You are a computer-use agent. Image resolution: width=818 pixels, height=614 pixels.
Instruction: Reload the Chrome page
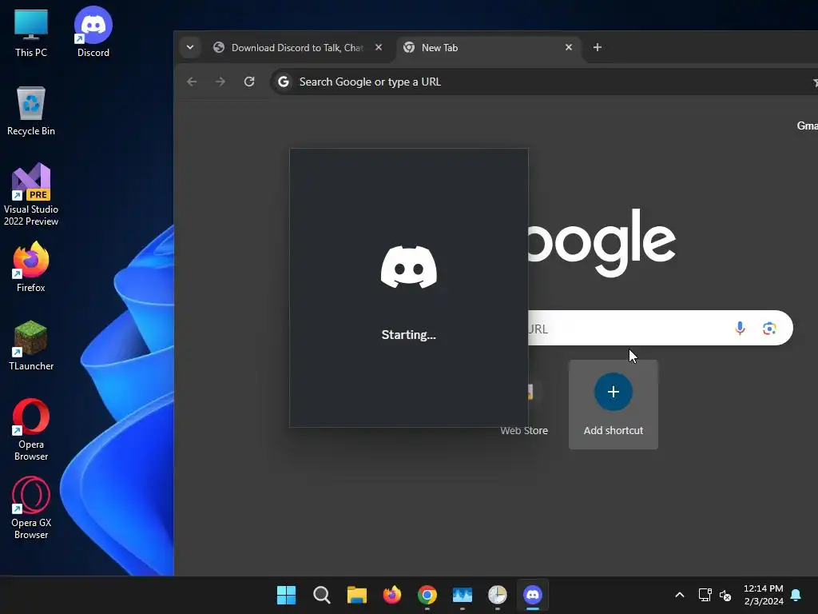pyautogui.click(x=249, y=82)
